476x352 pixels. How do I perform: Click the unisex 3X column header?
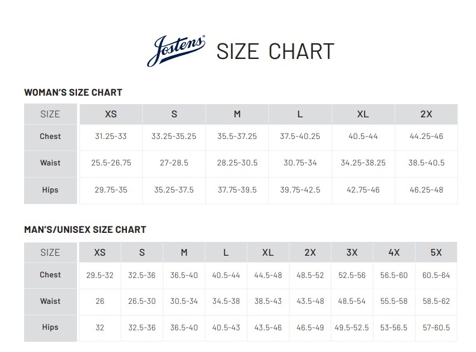[x=352, y=252]
